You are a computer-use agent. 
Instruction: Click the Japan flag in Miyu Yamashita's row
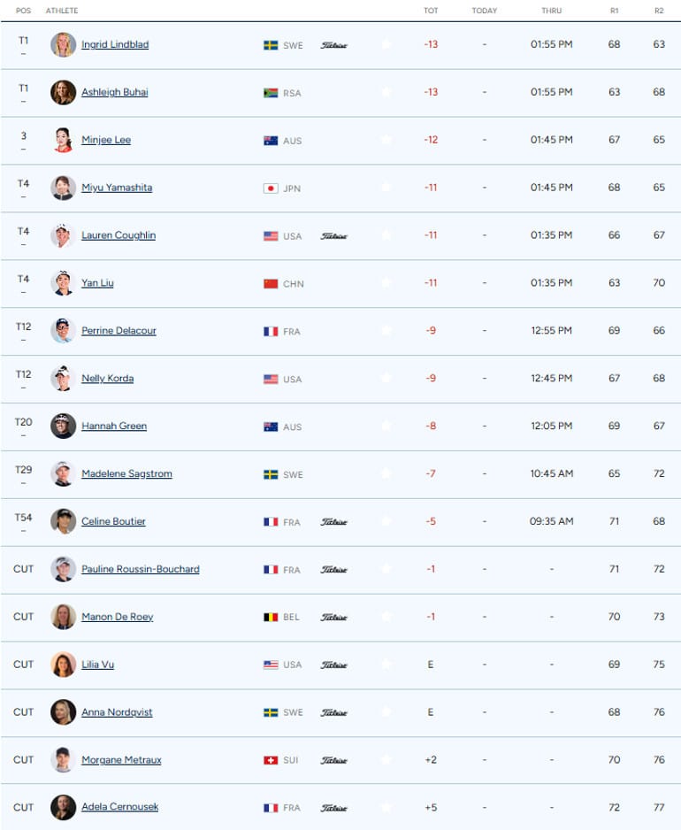coord(271,188)
